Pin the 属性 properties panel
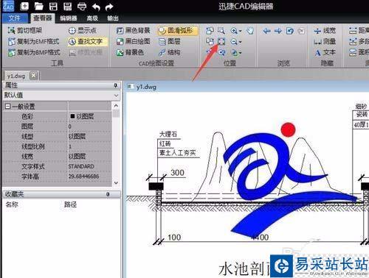Image resolution: width=369 pixels, height=278 pixels. (115, 85)
